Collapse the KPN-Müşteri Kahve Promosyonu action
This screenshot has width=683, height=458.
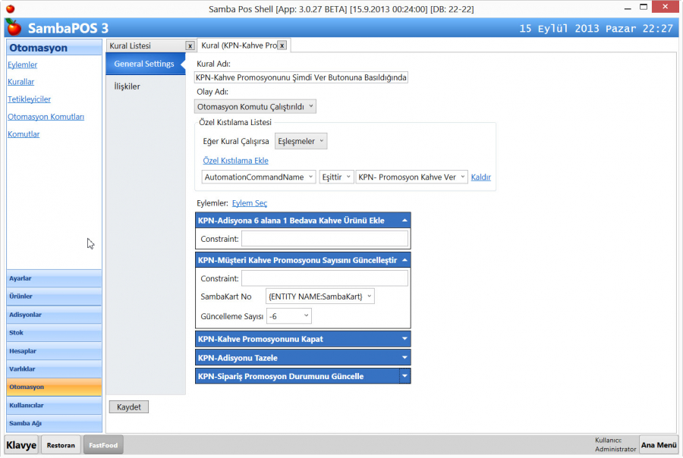click(404, 260)
